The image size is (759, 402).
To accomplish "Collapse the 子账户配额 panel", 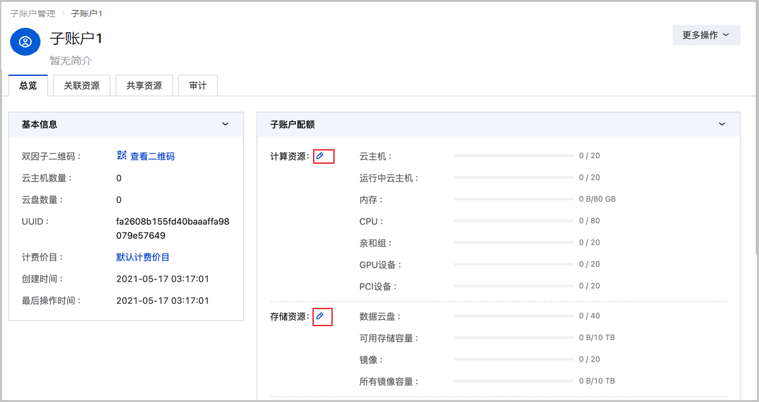I will pyautogui.click(x=722, y=125).
